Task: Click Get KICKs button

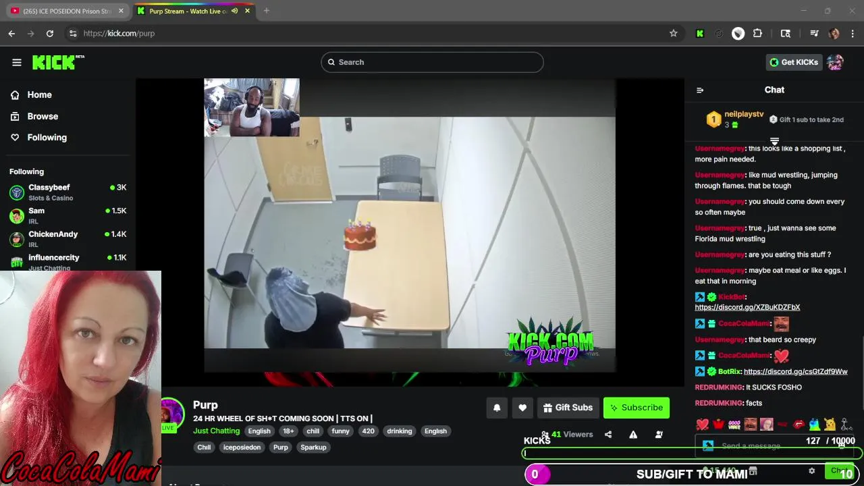Action: (794, 62)
